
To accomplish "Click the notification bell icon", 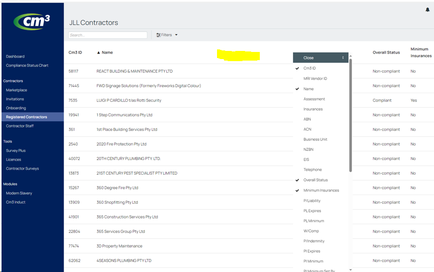I will tap(427, 10).
